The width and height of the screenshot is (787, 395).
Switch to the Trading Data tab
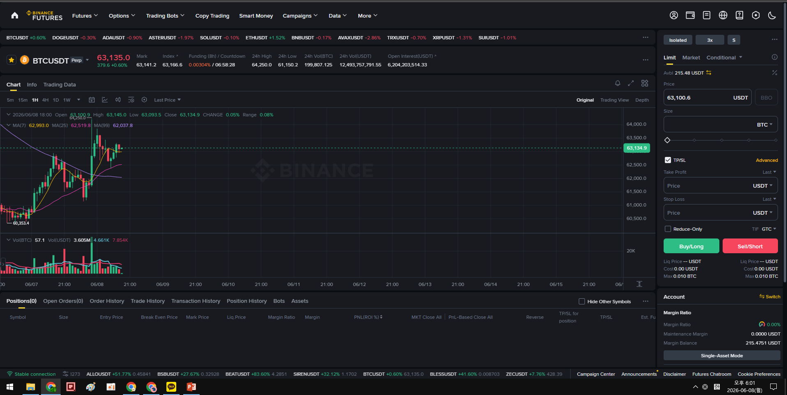coord(60,85)
